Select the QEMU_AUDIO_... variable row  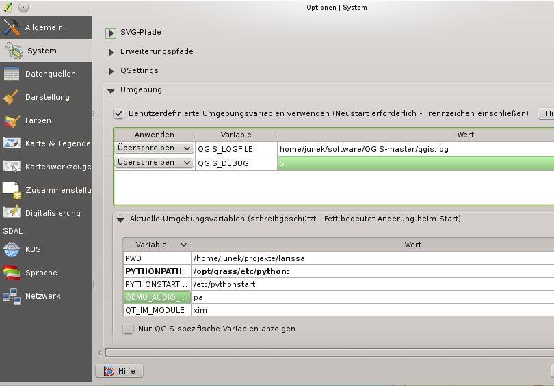tap(157, 297)
